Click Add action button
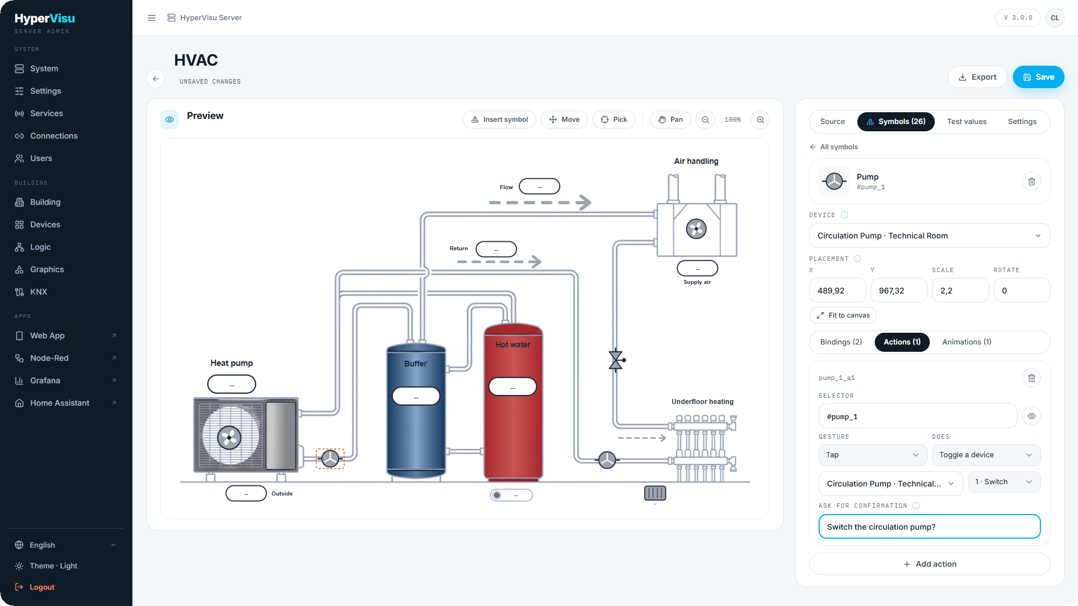1078x606 pixels. tap(929, 564)
